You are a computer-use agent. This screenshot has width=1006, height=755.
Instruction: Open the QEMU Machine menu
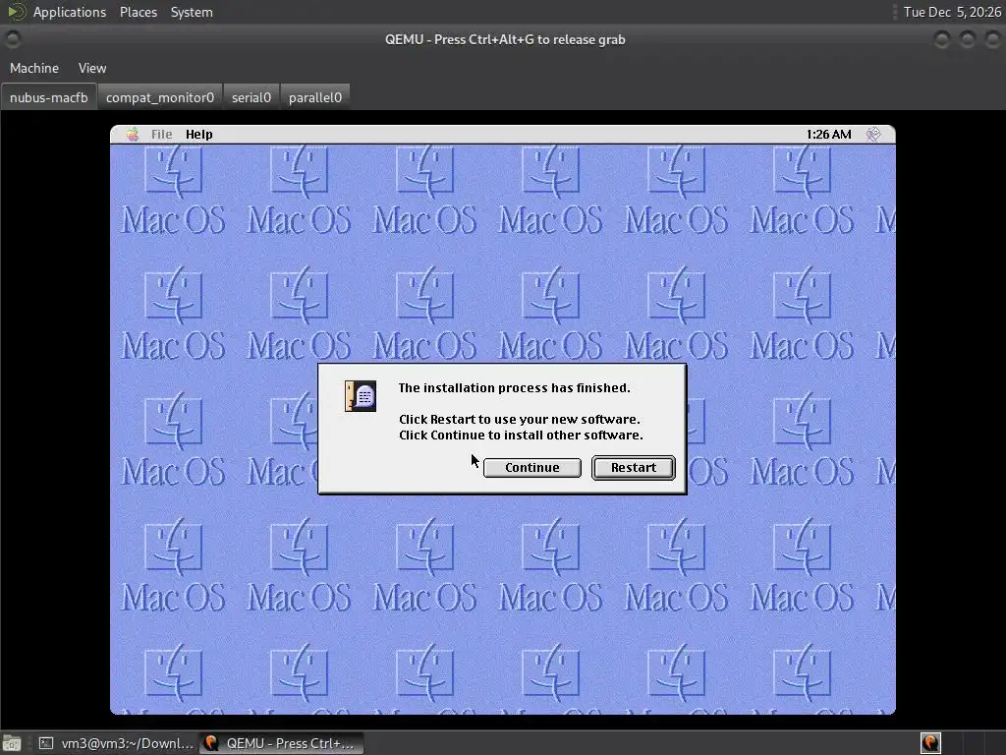tap(34, 68)
